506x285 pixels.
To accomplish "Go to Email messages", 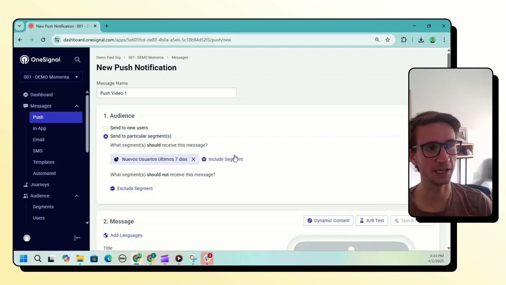I will [x=39, y=140].
